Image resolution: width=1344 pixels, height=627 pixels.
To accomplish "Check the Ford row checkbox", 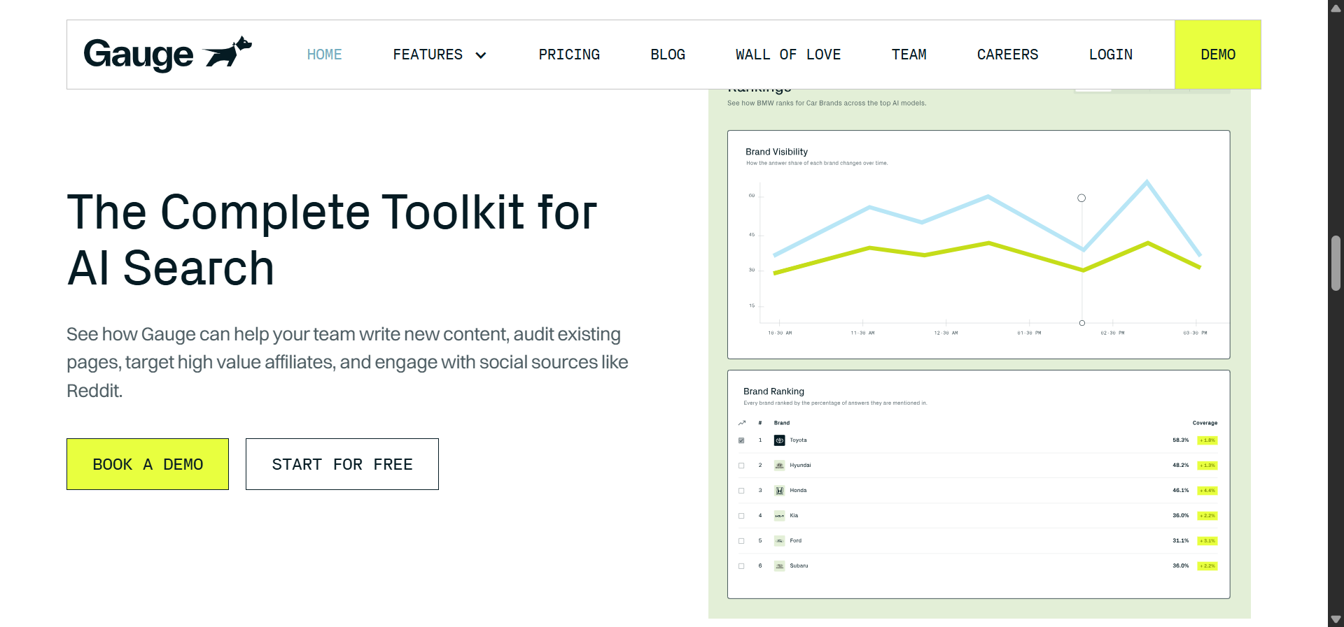I will click(x=741, y=541).
